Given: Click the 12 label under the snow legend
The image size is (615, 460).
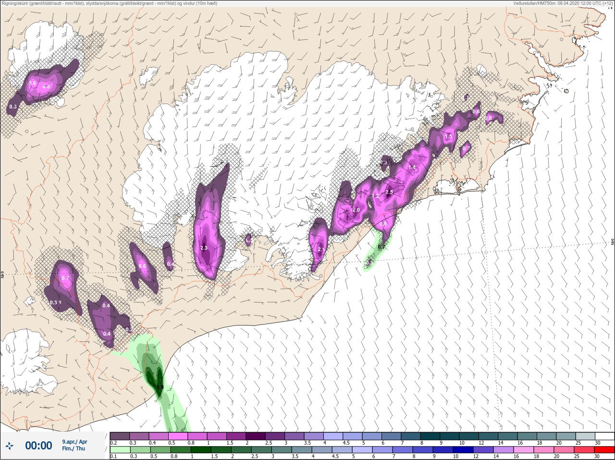Looking at the screenshot, I should [481, 443].
